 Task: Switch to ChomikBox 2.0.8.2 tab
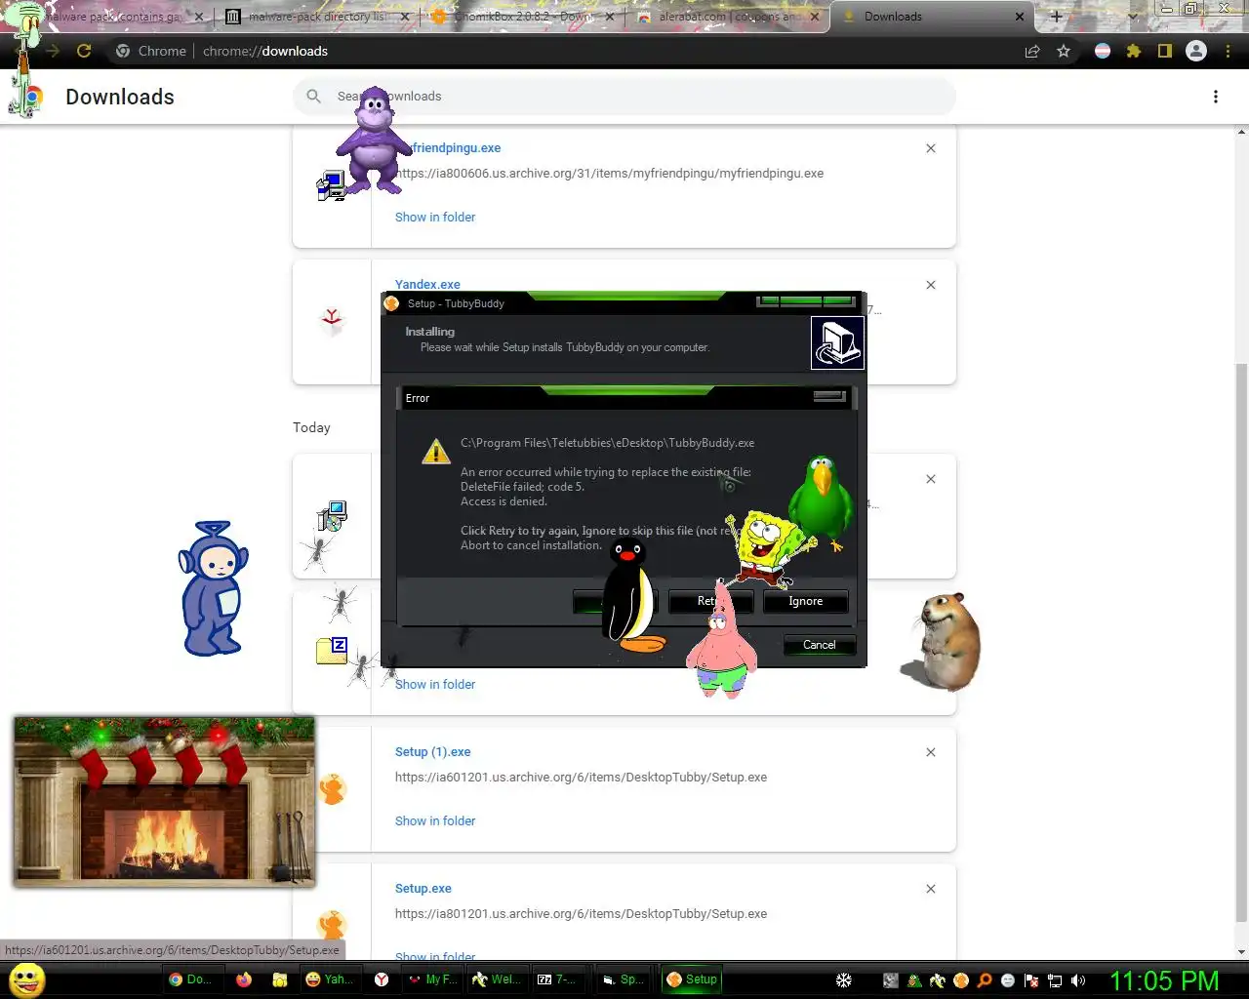(x=524, y=17)
